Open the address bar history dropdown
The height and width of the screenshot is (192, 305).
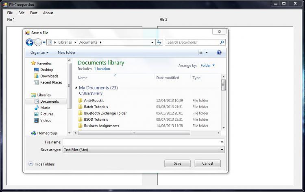coord(152,42)
